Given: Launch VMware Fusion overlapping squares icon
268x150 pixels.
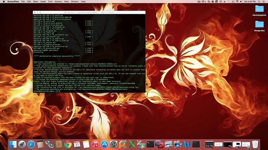Looking at the screenshot, I should coord(159,144).
